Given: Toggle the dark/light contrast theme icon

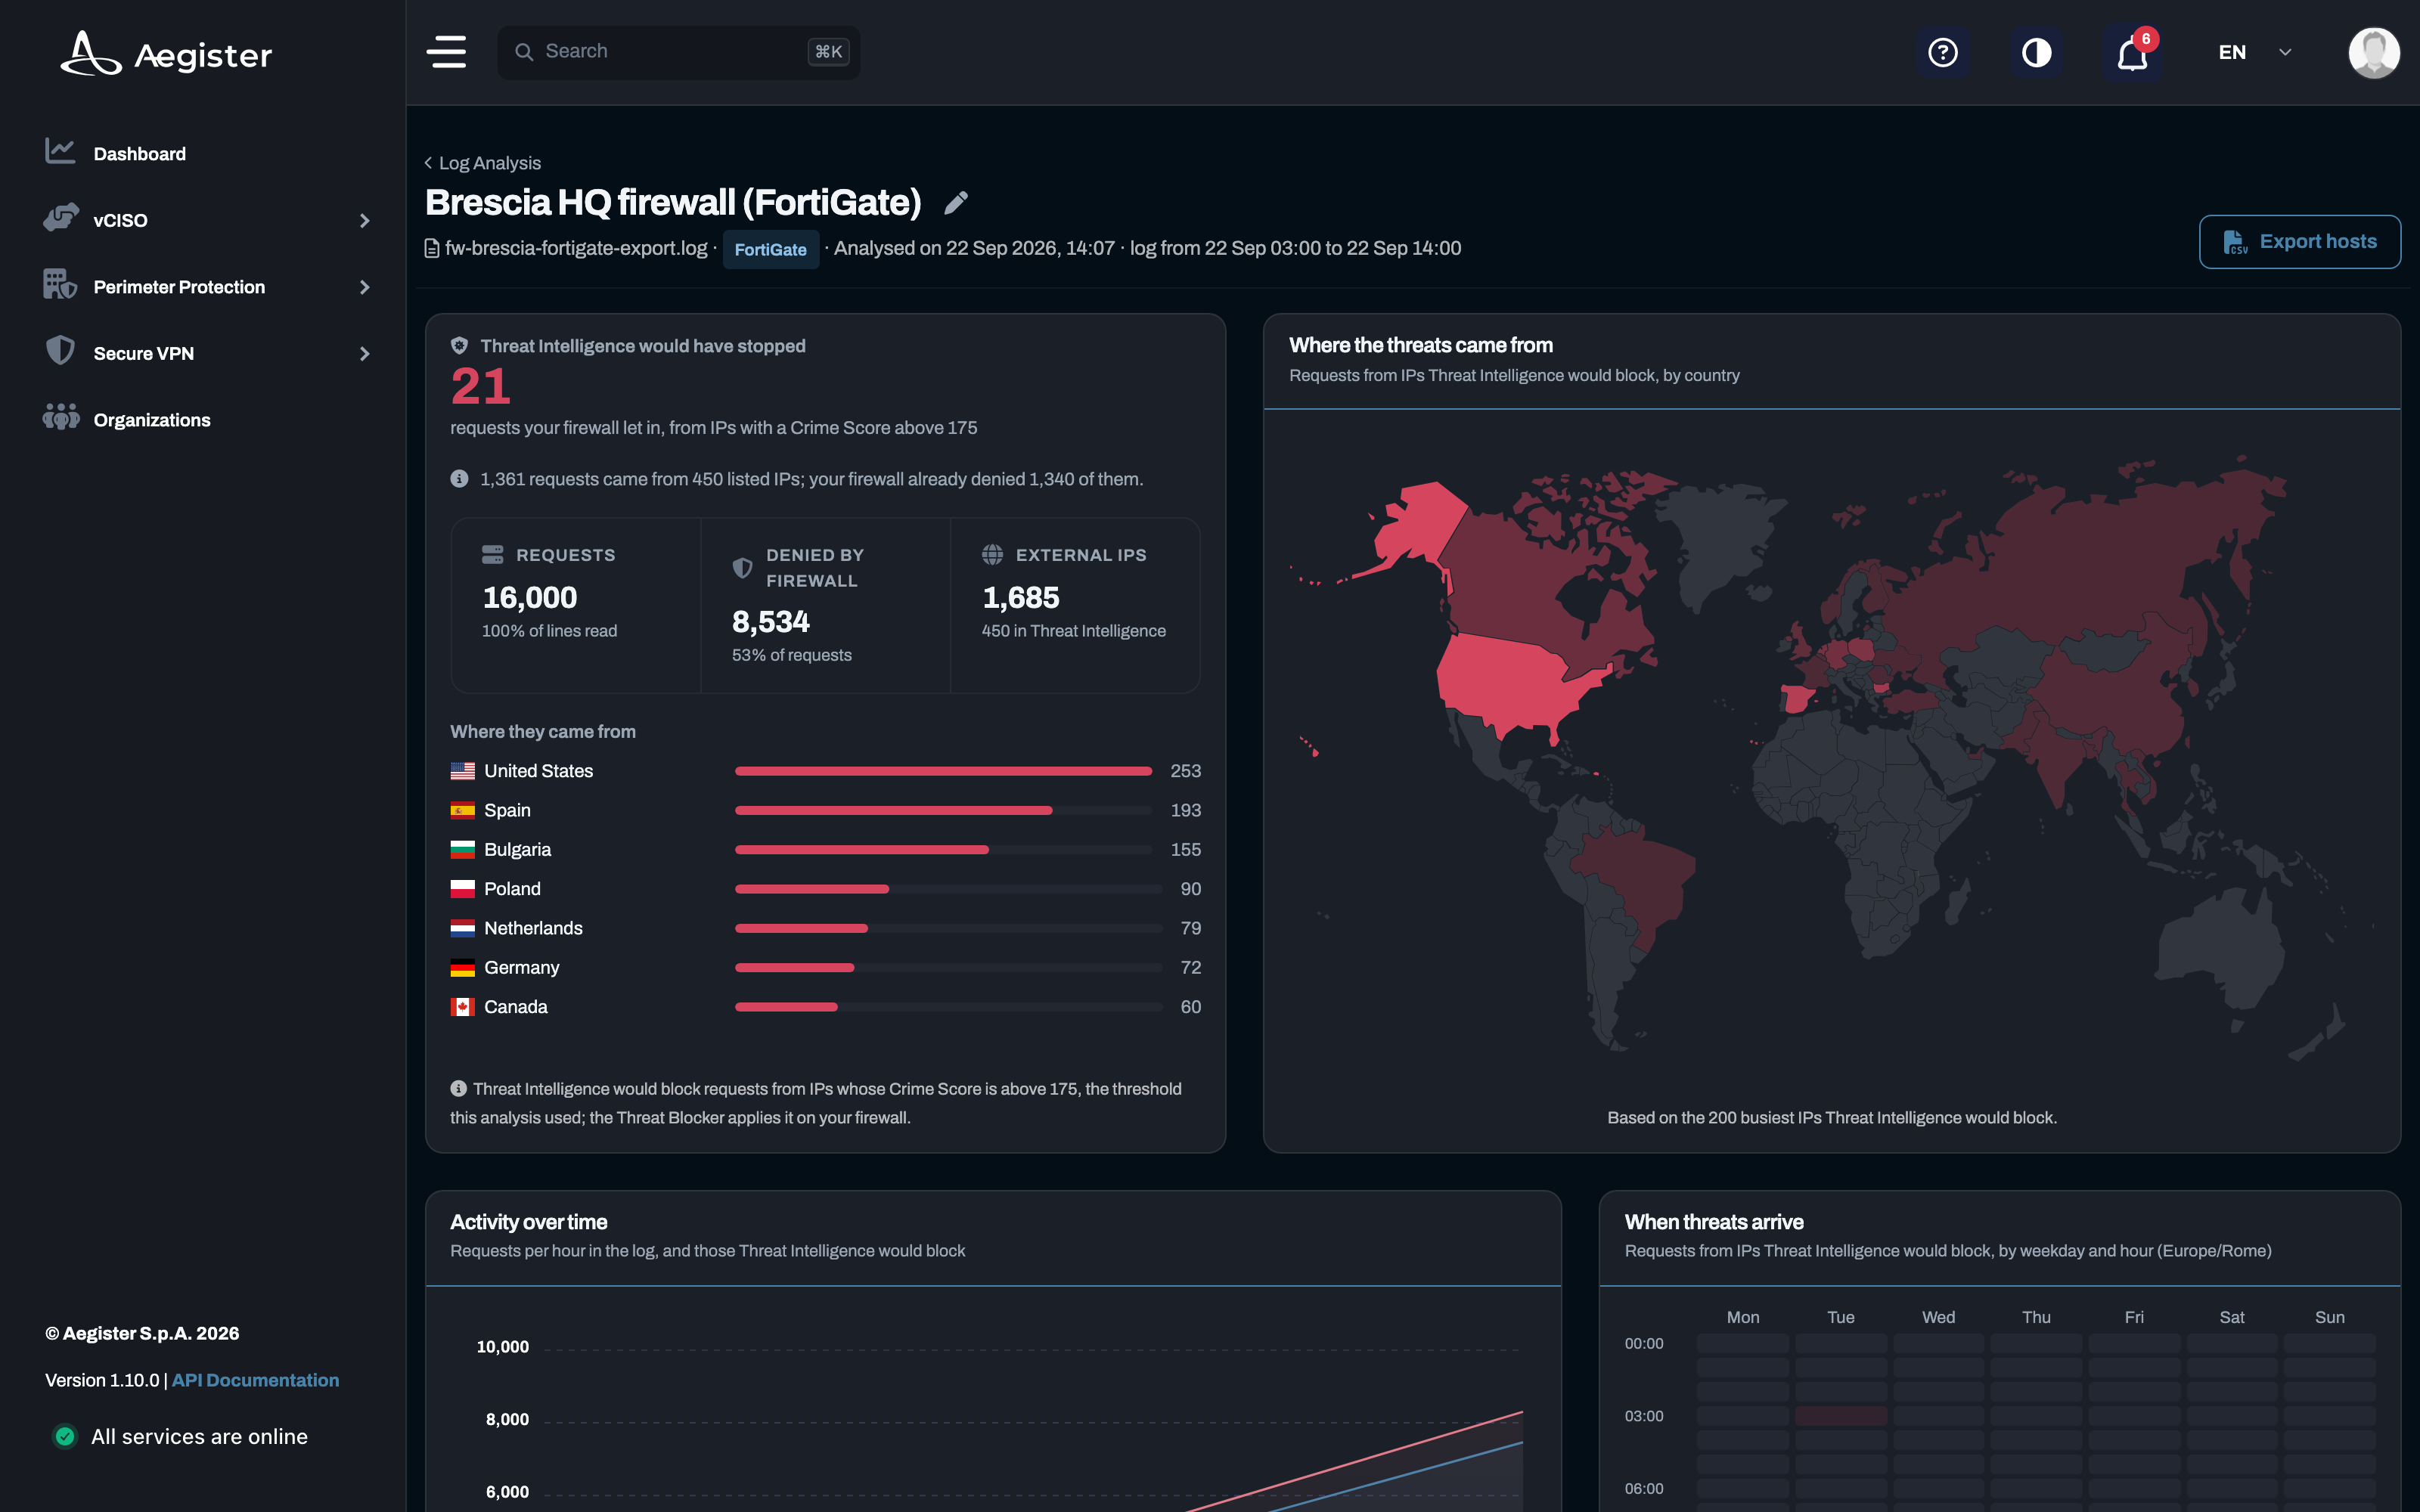Looking at the screenshot, I should click(2036, 52).
